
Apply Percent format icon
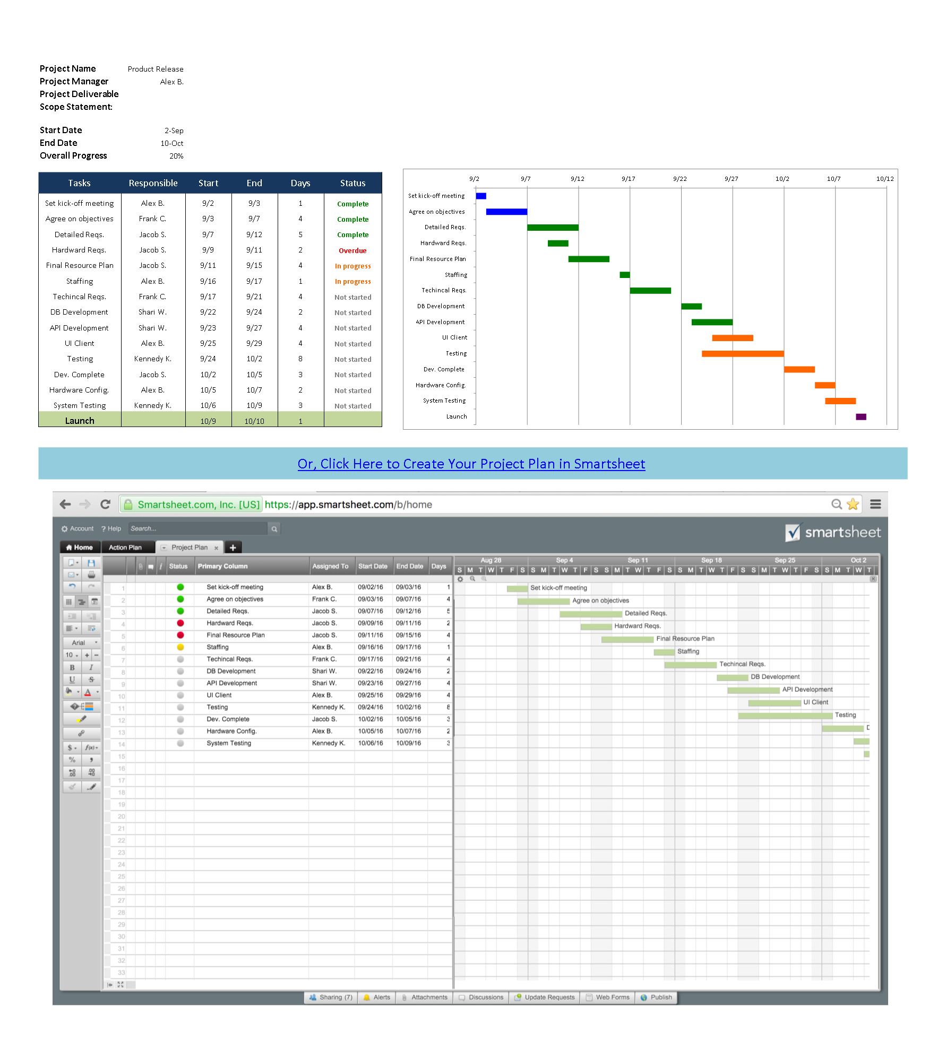tap(72, 760)
